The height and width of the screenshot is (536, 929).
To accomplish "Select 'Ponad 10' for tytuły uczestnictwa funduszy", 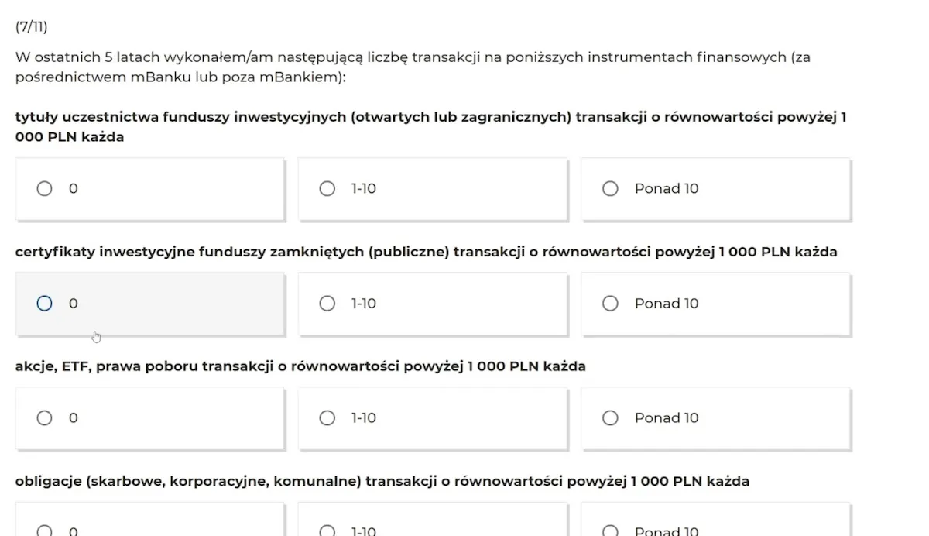I will coord(610,187).
